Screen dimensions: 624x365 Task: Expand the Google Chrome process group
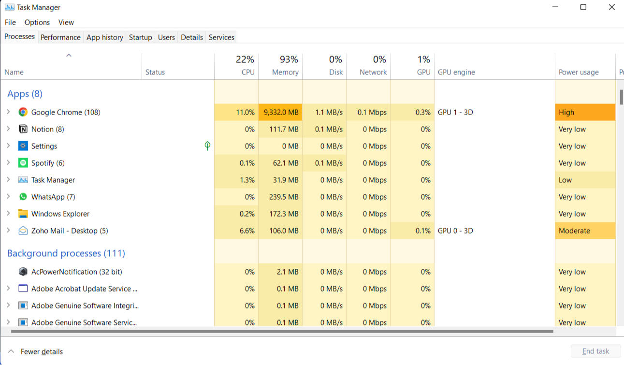point(8,112)
